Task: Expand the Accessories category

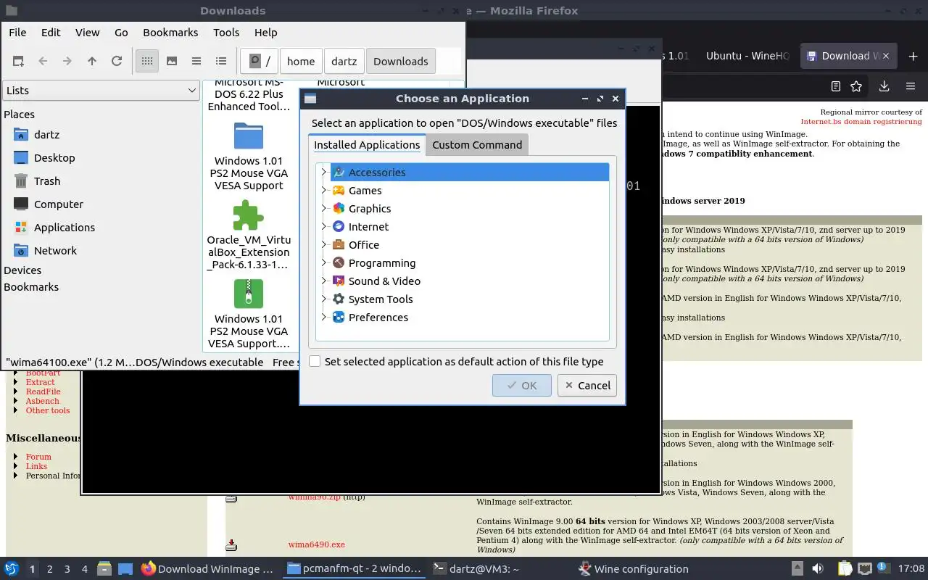Action: point(323,173)
